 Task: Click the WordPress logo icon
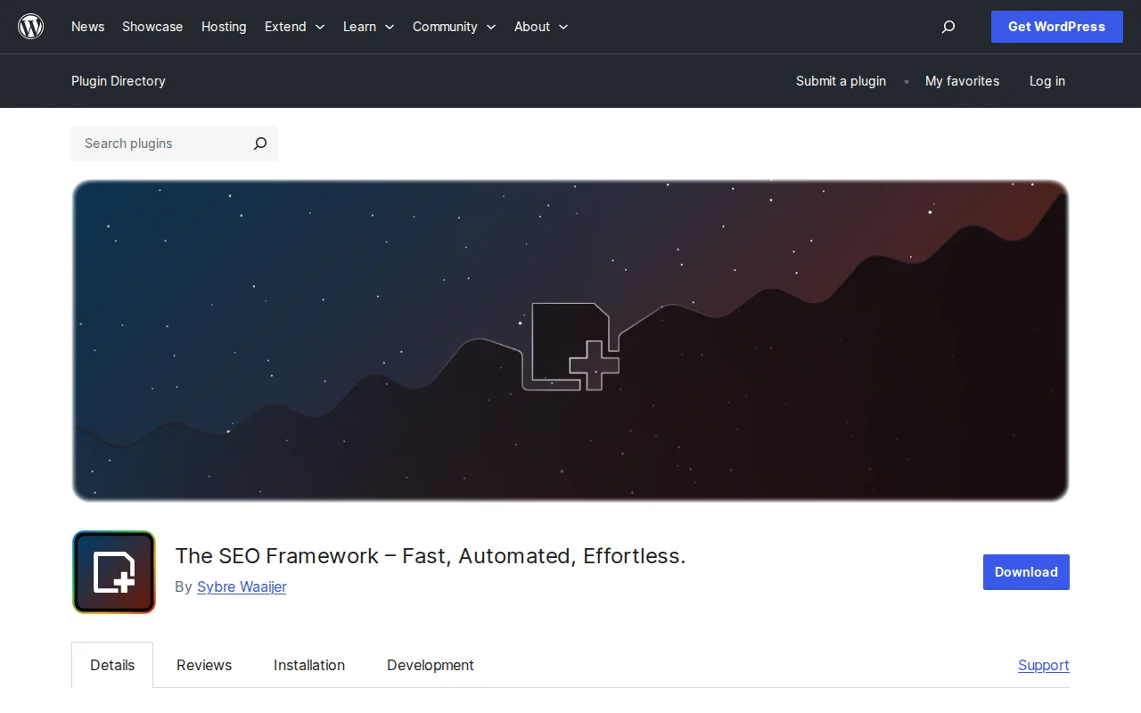(x=31, y=27)
